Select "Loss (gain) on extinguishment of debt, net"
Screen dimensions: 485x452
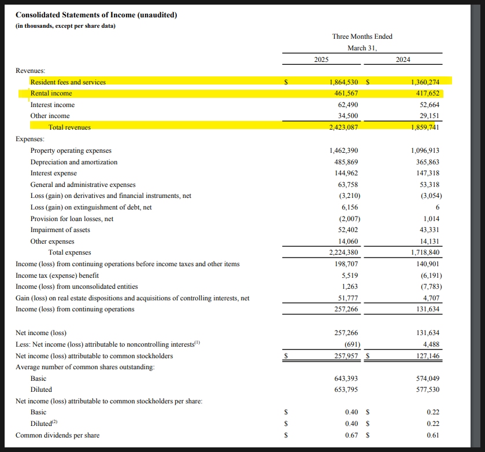coord(91,207)
